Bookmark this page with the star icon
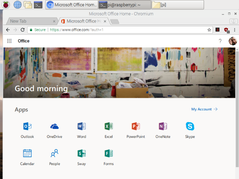Viewport: 239px width, 179px height. point(209,30)
